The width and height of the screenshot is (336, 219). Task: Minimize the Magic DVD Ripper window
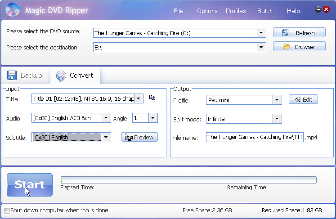(318, 9)
